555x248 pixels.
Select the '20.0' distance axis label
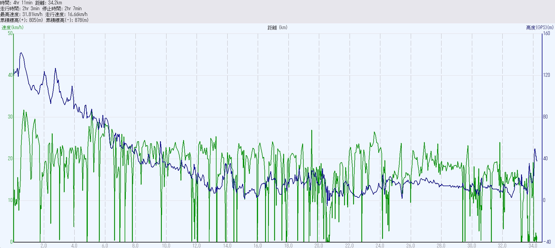pos(319,246)
